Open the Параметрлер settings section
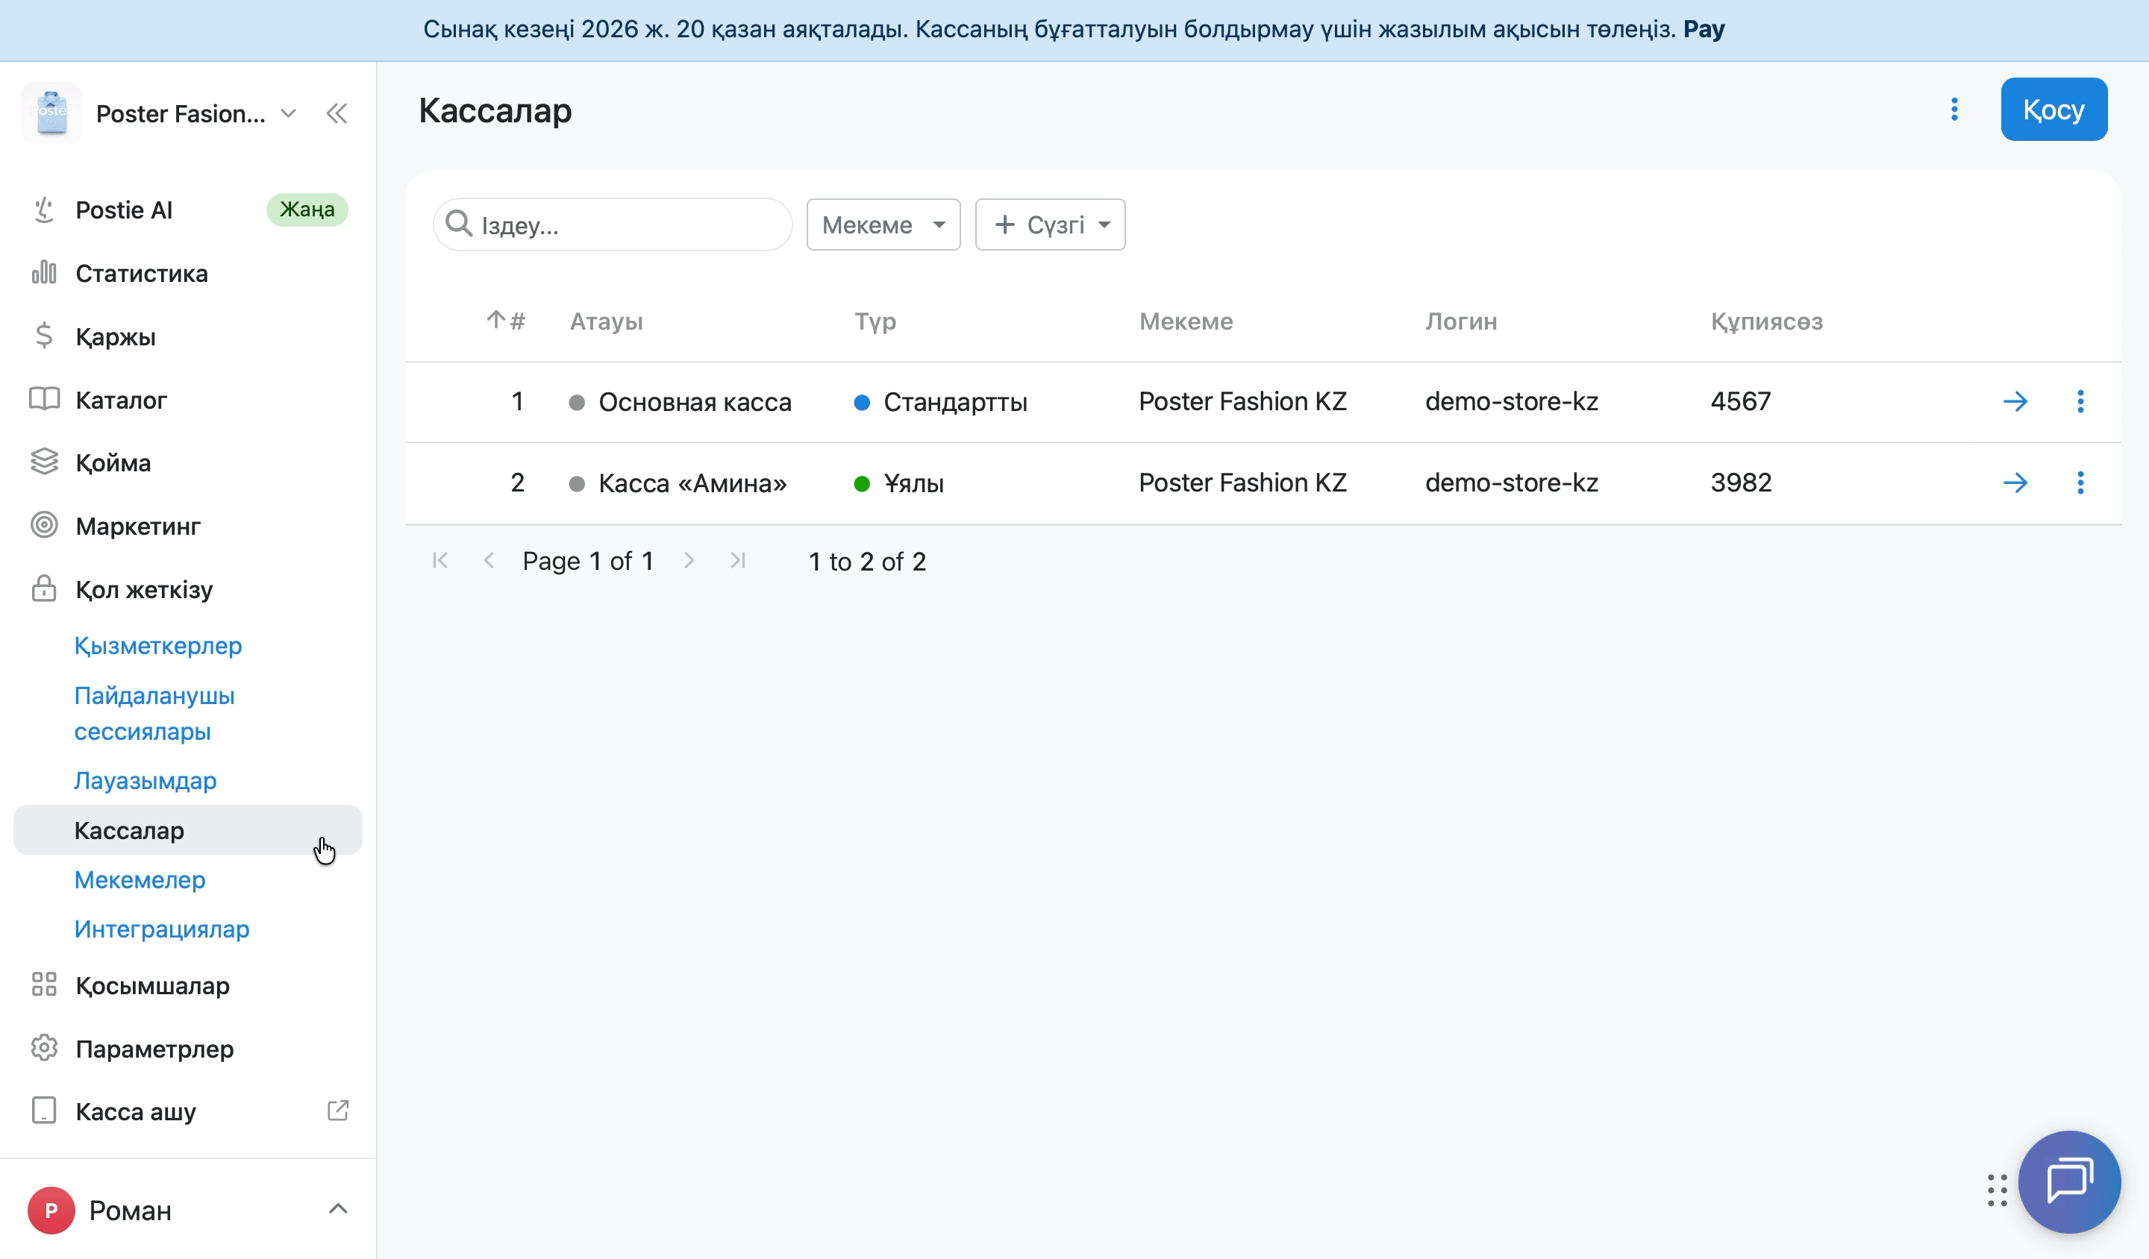Viewport: 2149px width, 1259px height. point(189,1049)
